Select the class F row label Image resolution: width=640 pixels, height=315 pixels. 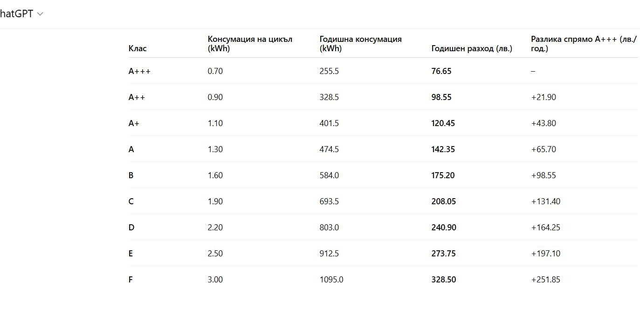pos(131,280)
